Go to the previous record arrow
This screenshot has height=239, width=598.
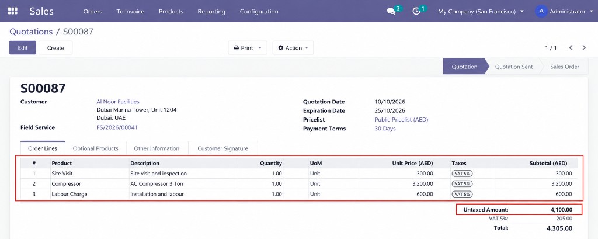coord(571,48)
